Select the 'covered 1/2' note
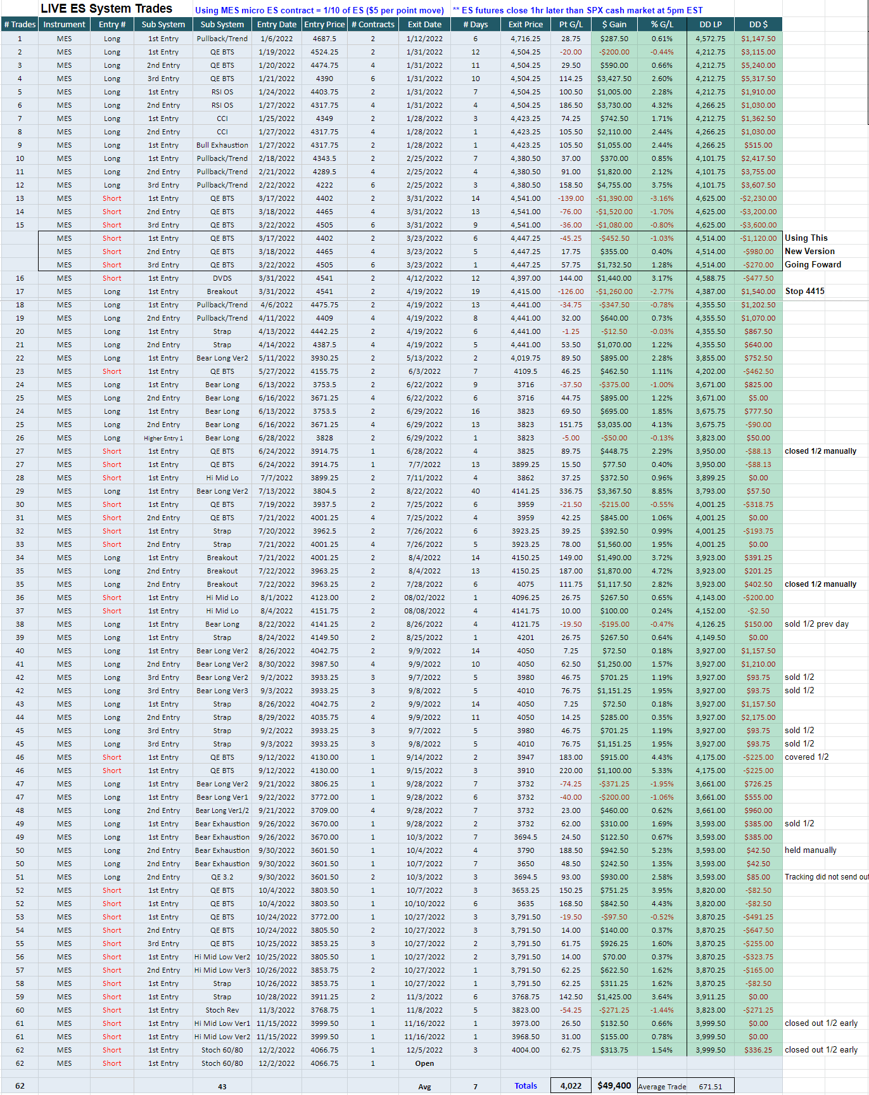Screen dimensions: 869x1095 coord(806,758)
